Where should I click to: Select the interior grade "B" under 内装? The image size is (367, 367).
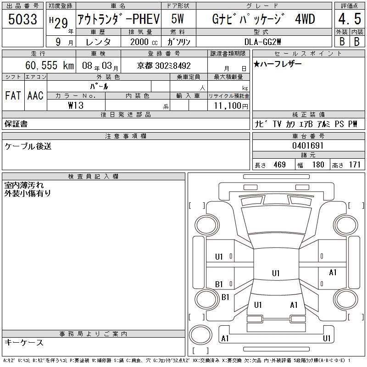point(357,41)
